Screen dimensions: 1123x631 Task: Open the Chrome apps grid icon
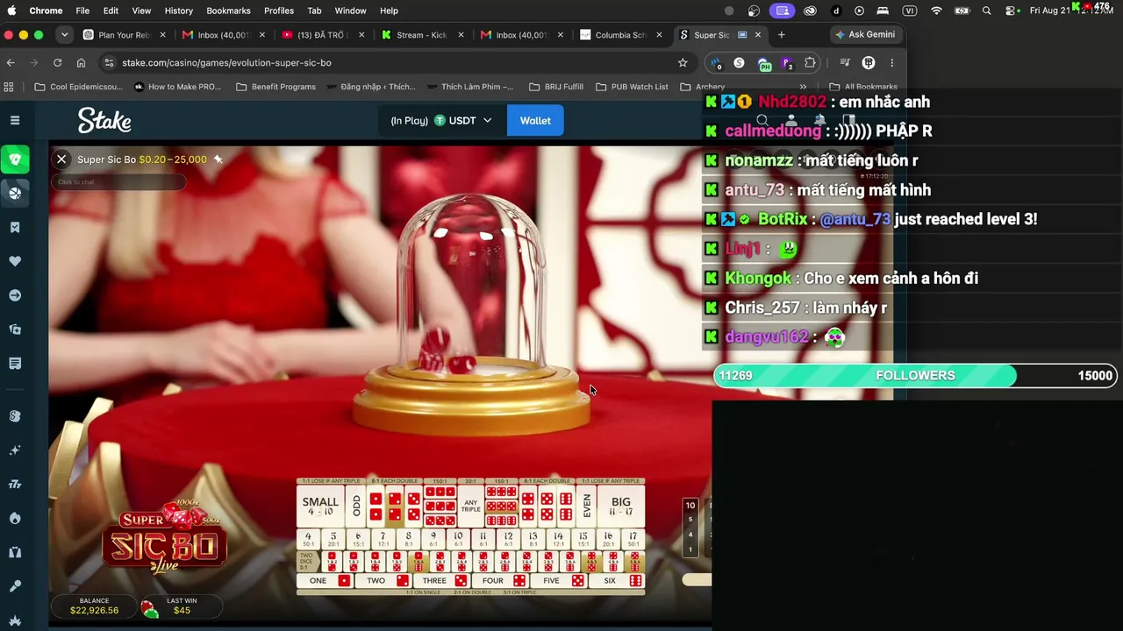(x=9, y=87)
